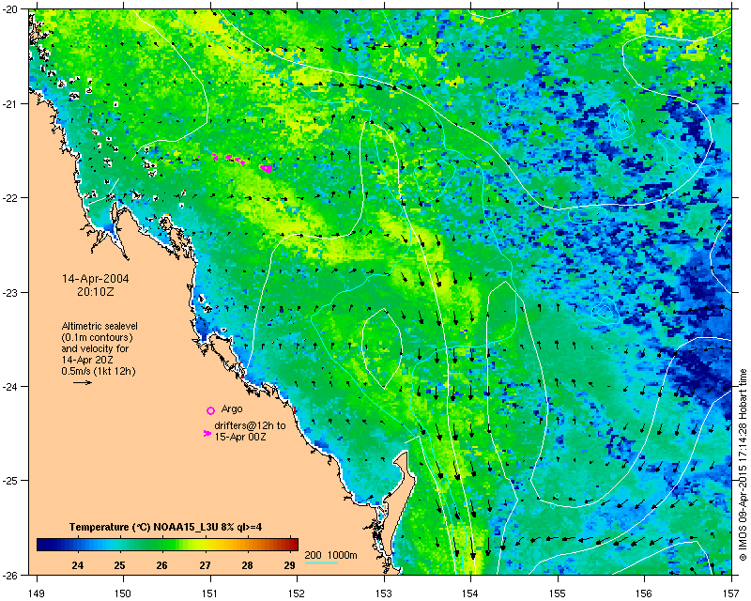The image size is (751, 601).
Task: Click the latitude label -20
Action: pos(12,9)
